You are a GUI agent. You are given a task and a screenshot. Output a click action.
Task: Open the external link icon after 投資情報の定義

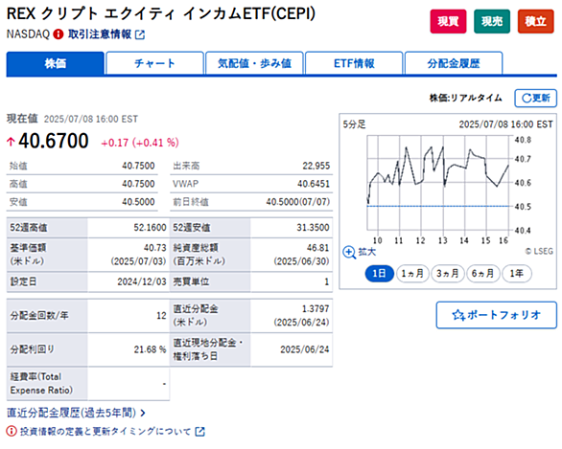(200, 432)
